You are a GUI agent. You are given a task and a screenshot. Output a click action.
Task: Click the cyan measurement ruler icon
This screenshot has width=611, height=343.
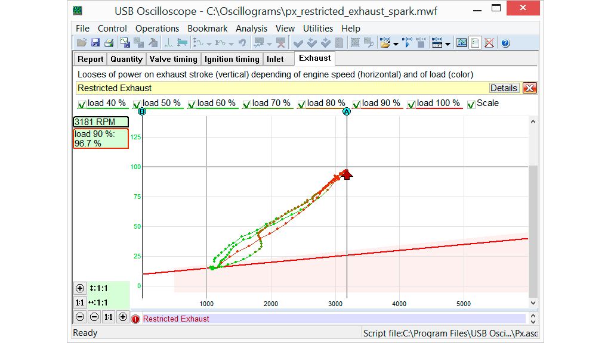point(182,43)
